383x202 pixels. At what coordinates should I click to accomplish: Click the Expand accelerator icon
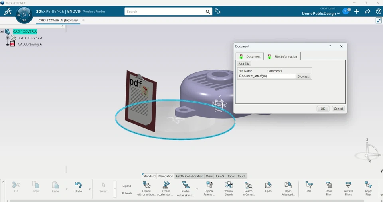coord(166,188)
